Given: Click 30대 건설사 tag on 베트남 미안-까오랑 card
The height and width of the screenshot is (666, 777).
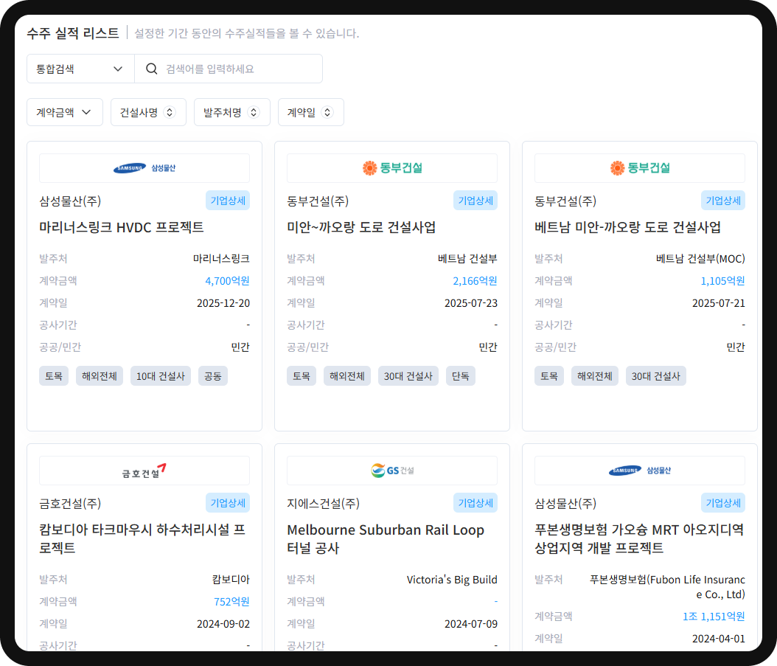Looking at the screenshot, I should coord(656,376).
